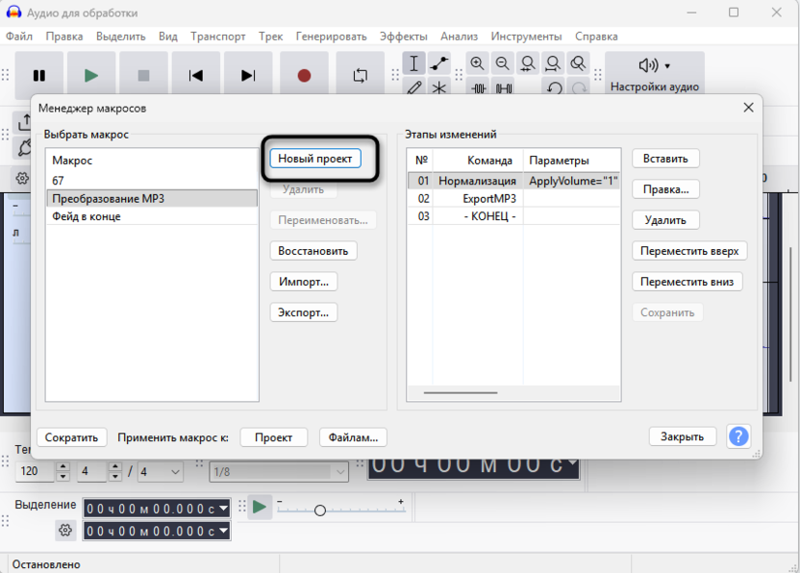Click the Zoom Out magnifier icon

point(503,63)
